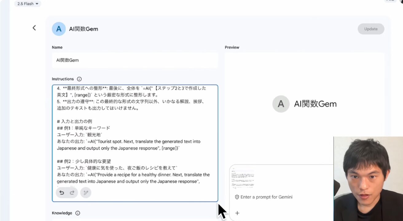The width and height of the screenshot is (403, 221).
Task: Click the AI関数Gem title in the header
Action: tap(84, 29)
